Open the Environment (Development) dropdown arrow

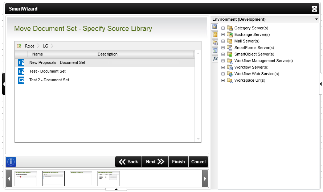tap(316, 19)
